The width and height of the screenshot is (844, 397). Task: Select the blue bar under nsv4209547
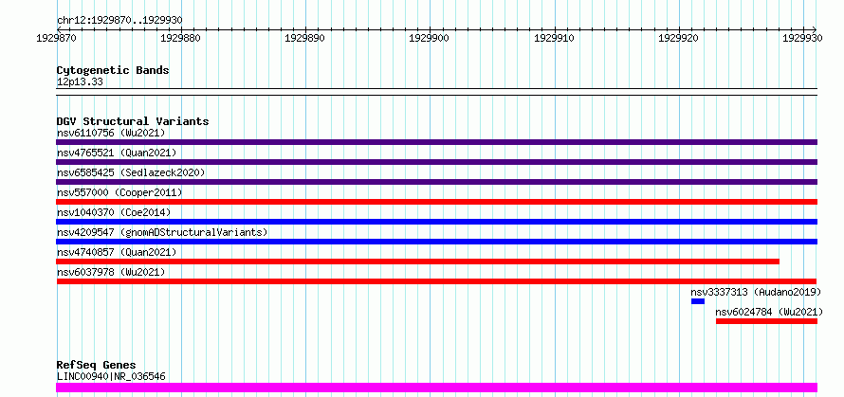pos(436,242)
